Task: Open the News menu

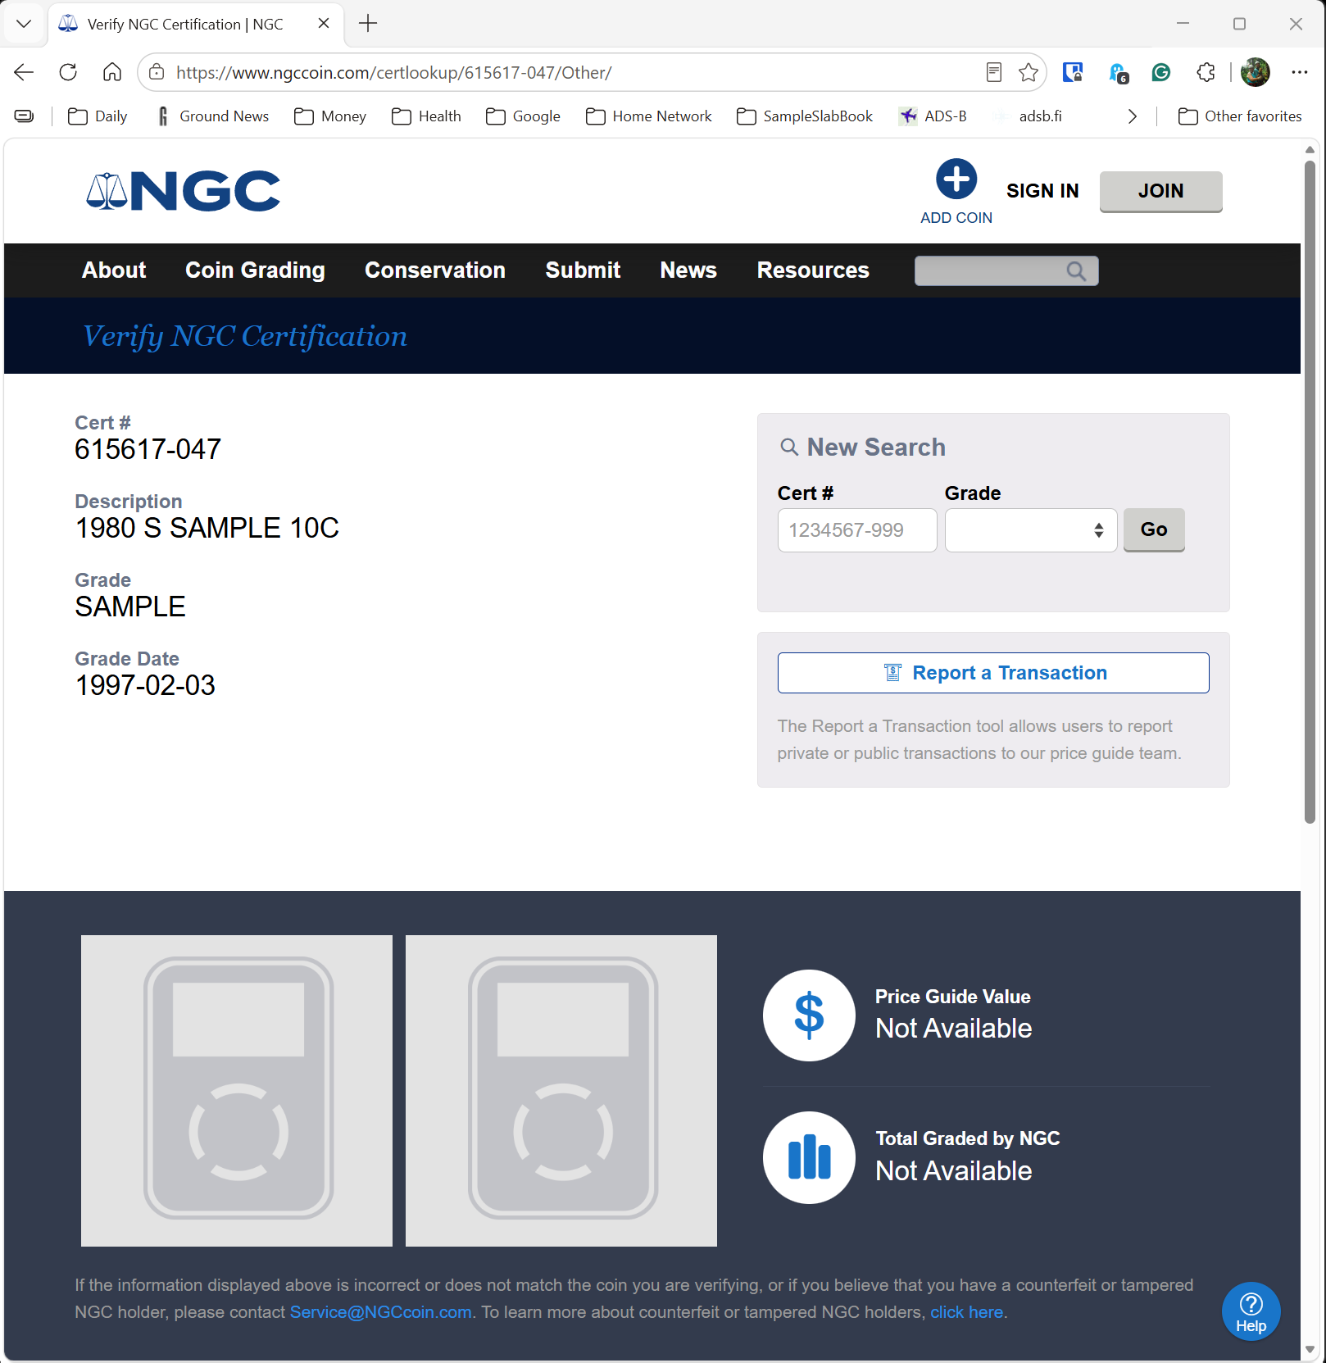Action: (688, 270)
